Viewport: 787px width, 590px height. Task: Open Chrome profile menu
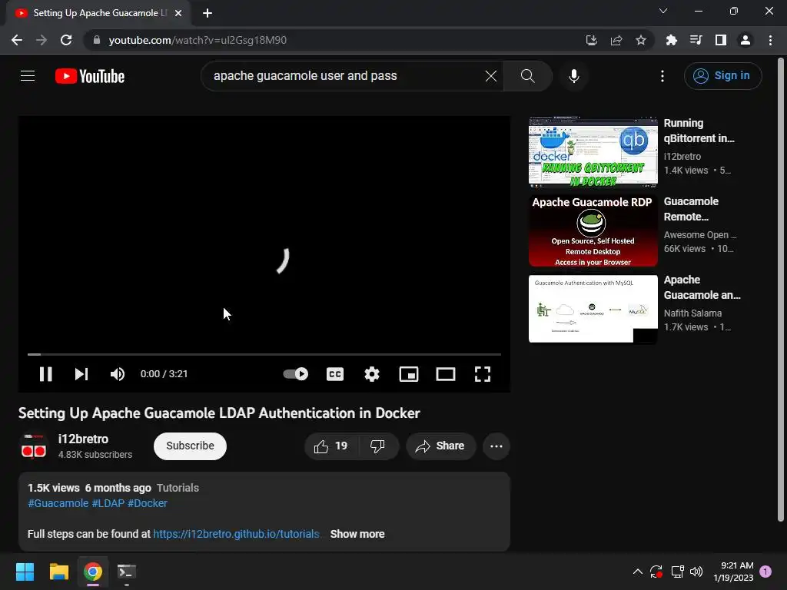click(x=745, y=40)
